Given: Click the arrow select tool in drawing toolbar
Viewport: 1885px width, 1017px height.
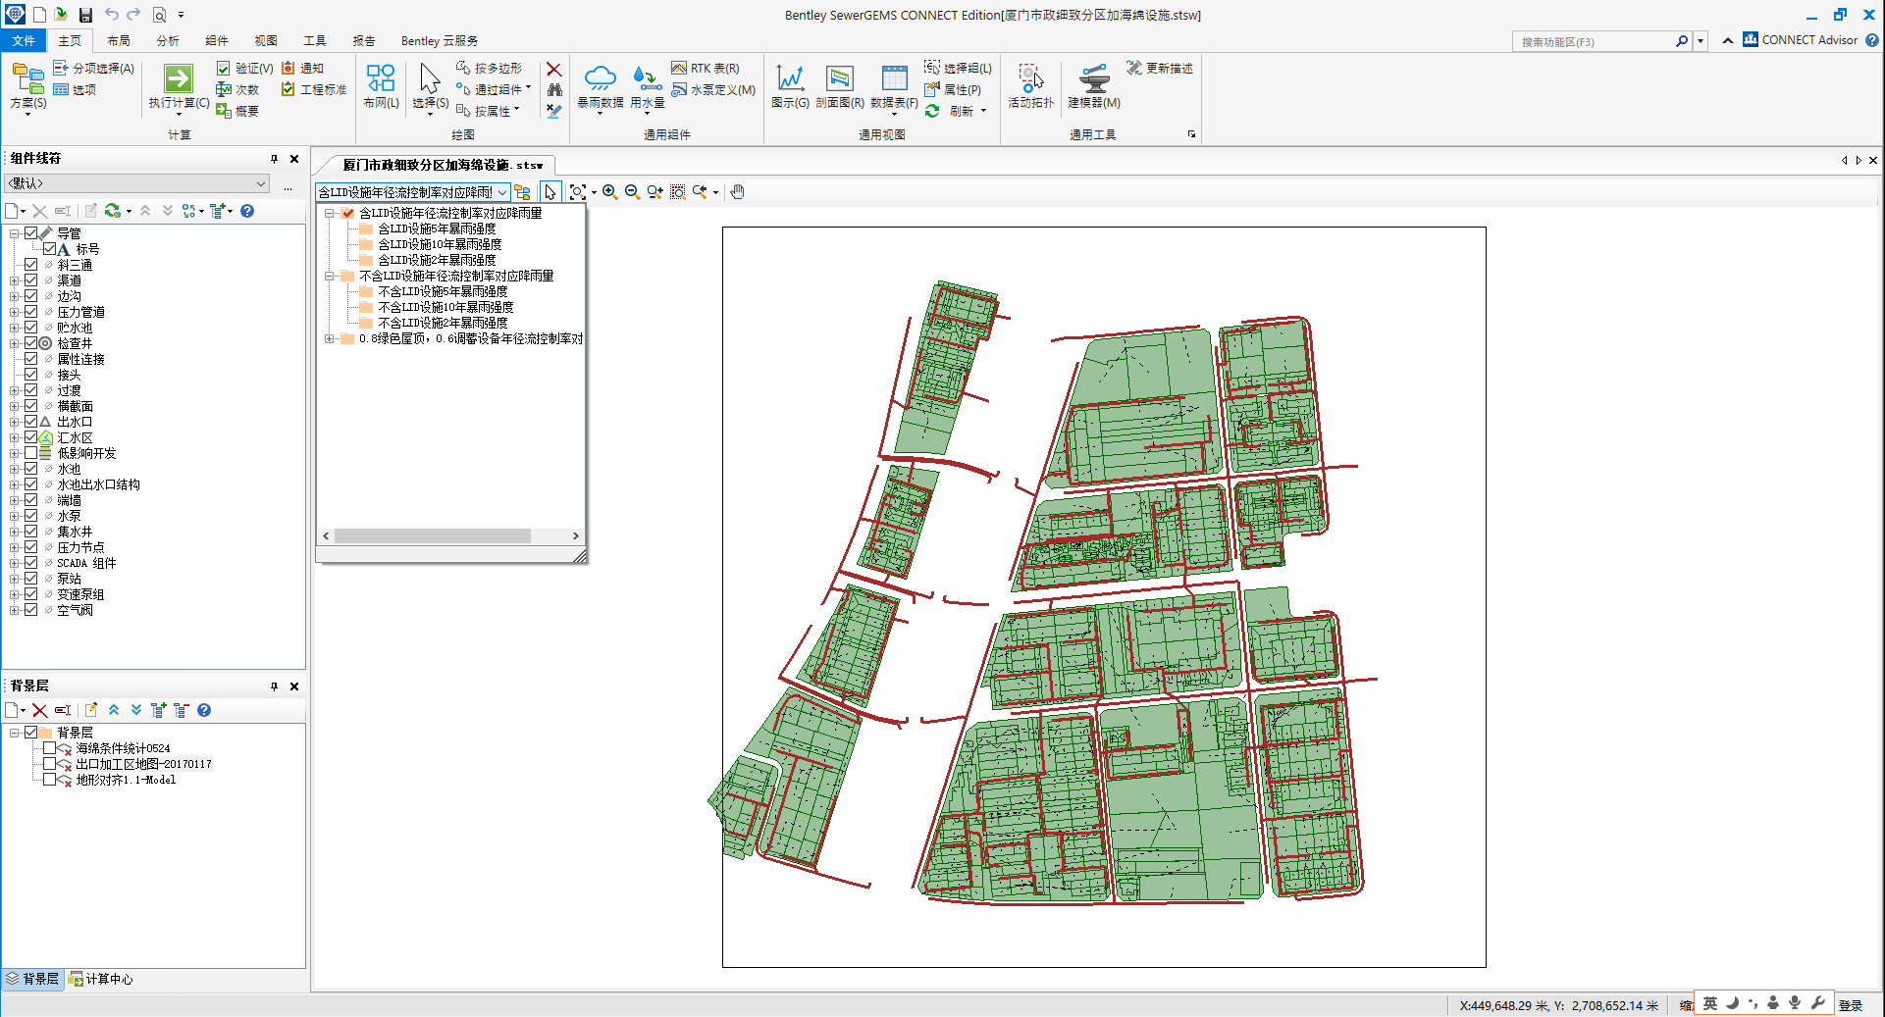Looking at the screenshot, I should [x=550, y=192].
